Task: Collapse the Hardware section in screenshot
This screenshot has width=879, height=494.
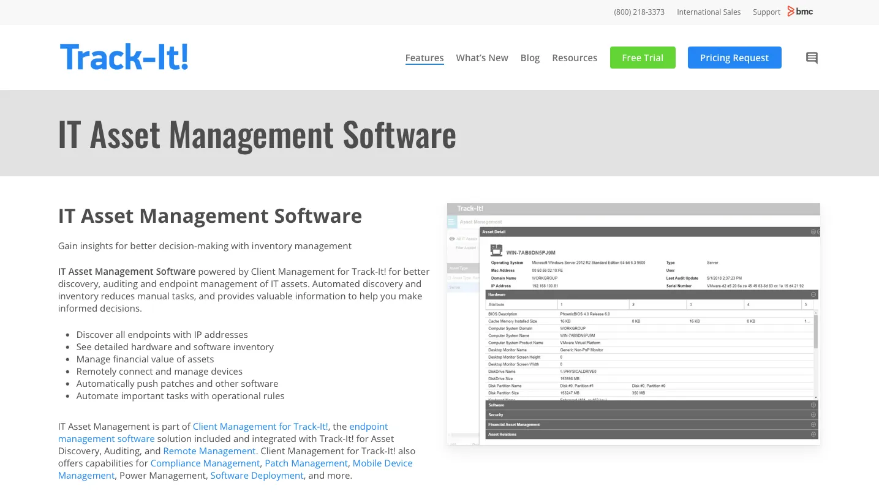Action: click(x=813, y=294)
